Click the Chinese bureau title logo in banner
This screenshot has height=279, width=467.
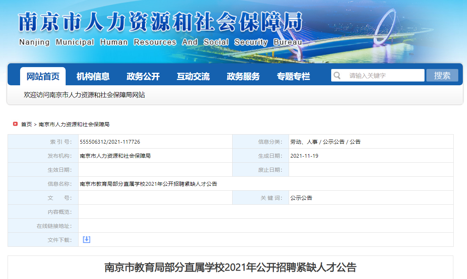point(160,22)
